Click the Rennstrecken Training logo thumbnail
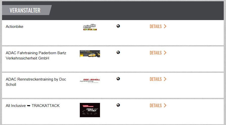 point(90,53)
